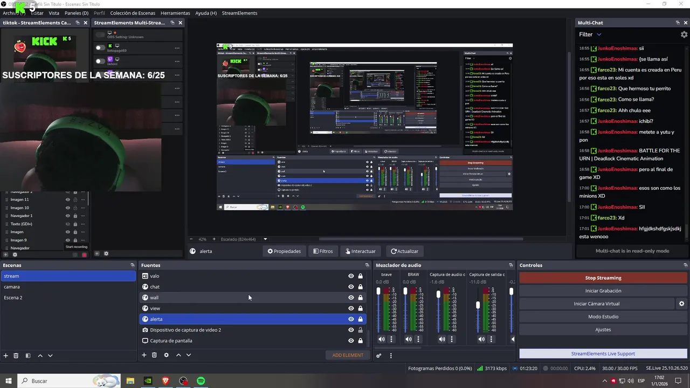Adjust Captura de salida volume slider
Viewport: 690px width, 388px height.
pos(478,305)
